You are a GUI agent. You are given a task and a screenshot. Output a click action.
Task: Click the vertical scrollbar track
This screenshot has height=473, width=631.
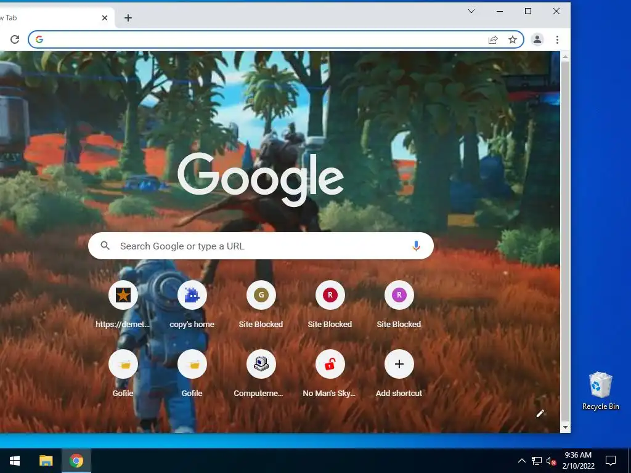[565, 241]
